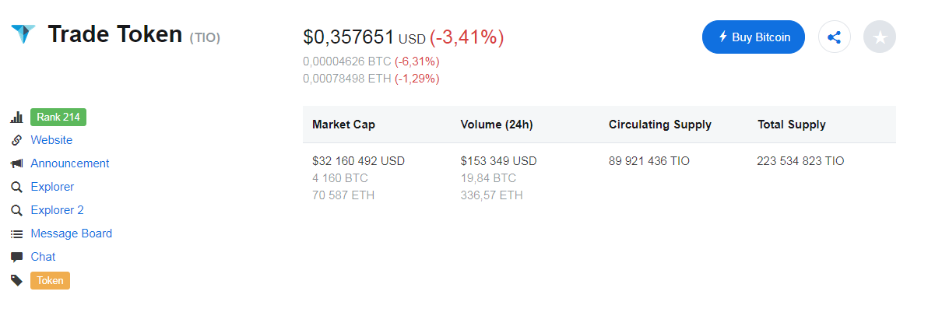Open the Chat link

tap(43, 257)
